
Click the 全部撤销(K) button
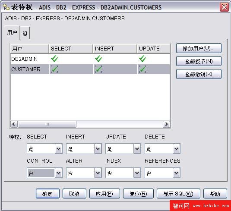199,74
